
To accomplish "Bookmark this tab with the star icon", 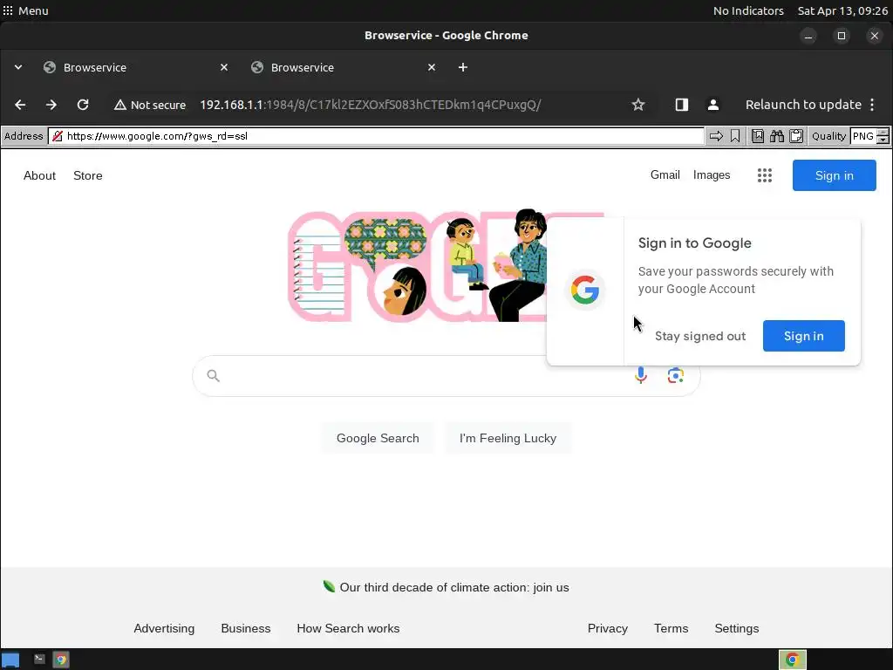I will coord(638,105).
